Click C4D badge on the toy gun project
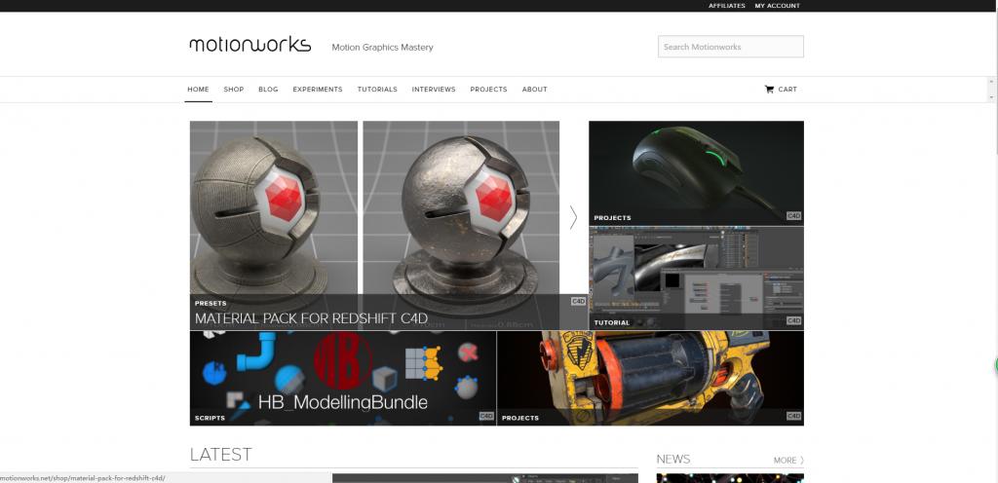The width and height of the screenshot is (998, 483). pos(793,417)
